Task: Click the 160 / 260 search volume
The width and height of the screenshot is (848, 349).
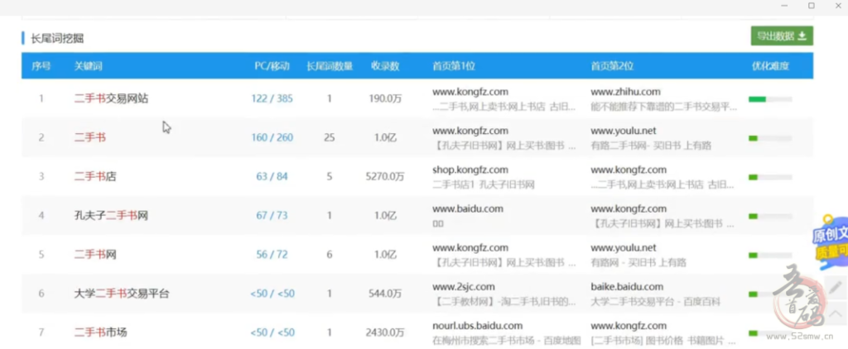Action: click(272, 138)
